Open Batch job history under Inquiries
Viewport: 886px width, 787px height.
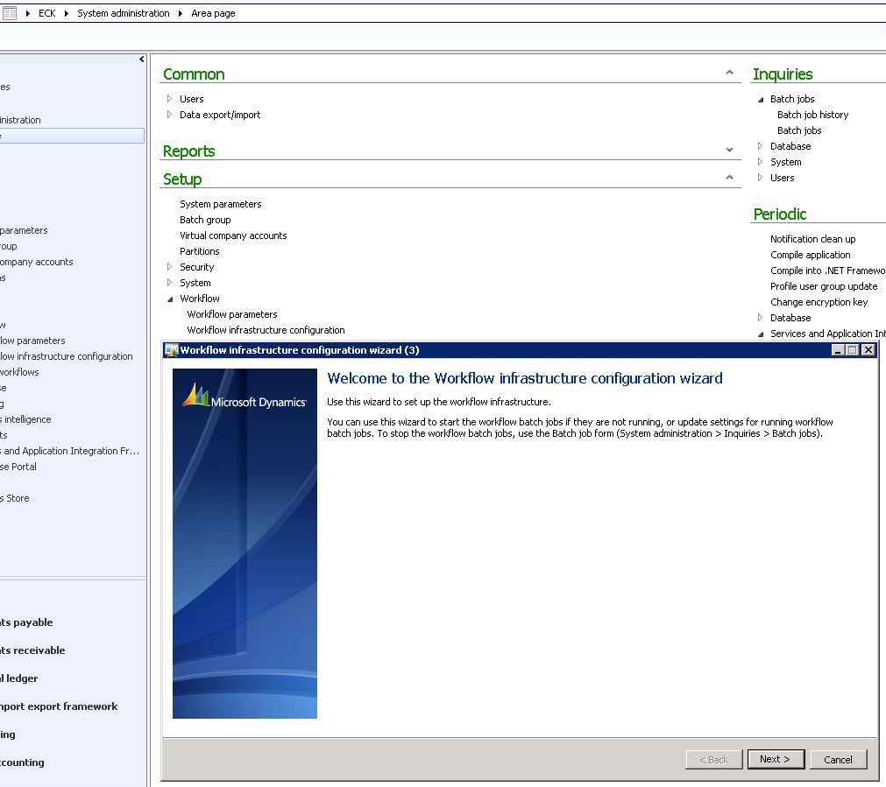[x=812, y=114]
